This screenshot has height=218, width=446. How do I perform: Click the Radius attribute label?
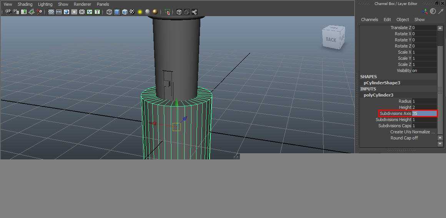pyautogui.click(x=404, y=101)
